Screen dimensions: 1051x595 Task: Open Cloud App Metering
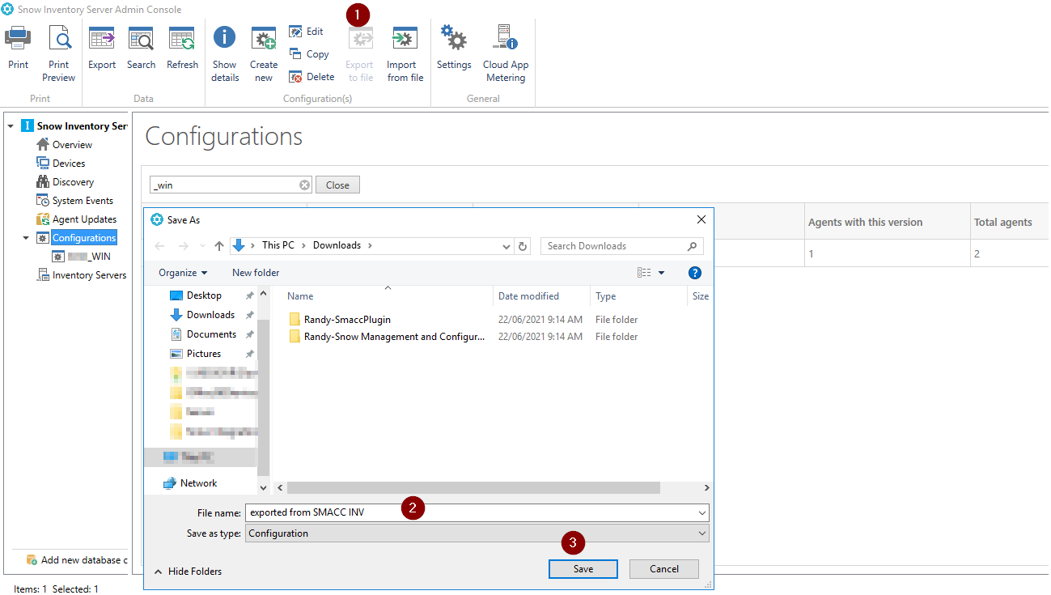tap(506, 53)
